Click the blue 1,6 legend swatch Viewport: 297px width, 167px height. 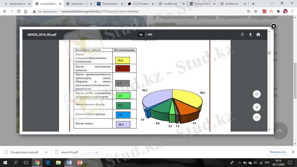[x=123, y=115]
